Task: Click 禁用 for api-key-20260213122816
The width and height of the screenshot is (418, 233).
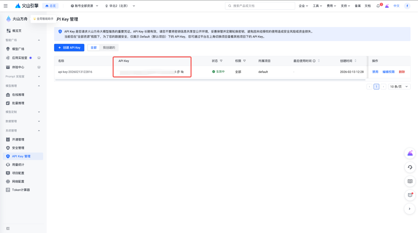Action: click(x=375, y=72)
